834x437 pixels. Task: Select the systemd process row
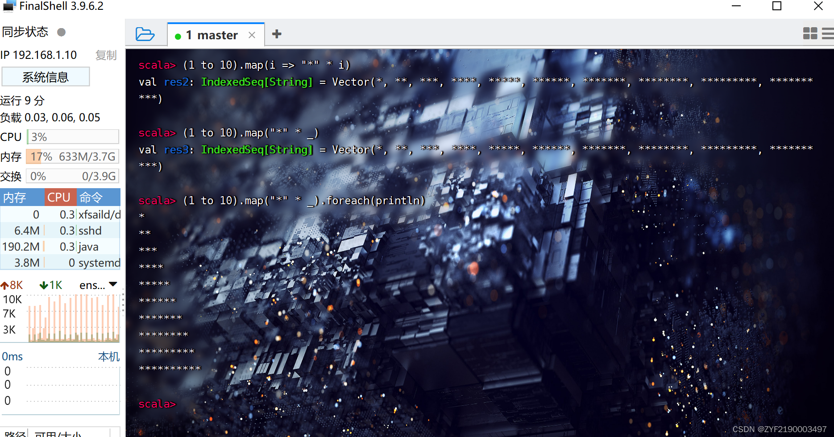tap(60, 263)
